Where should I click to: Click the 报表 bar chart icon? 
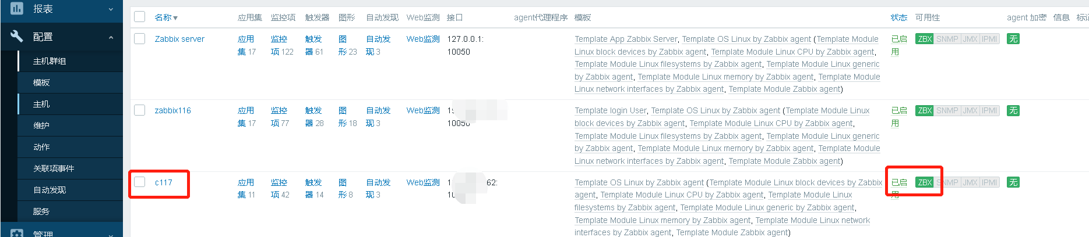[x=17, y=9]
